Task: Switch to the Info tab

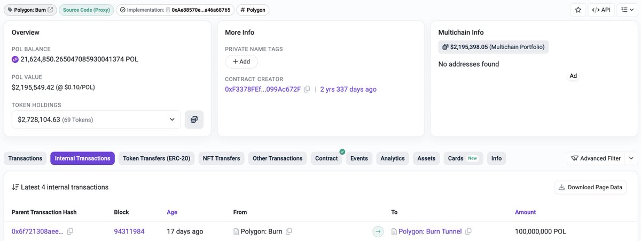Action: click(496, 158)
